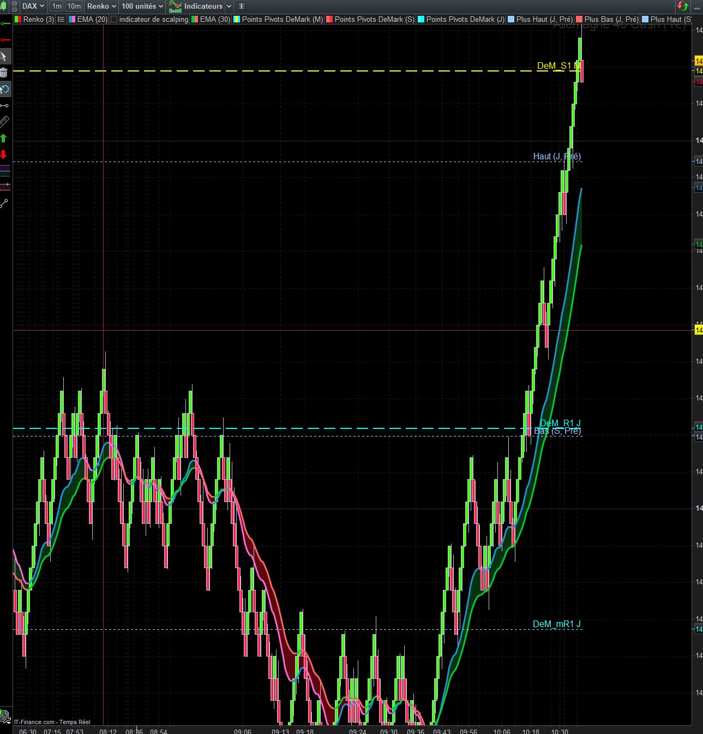Image resolution: width=703 pixels, height=734 pixels.
Task: Click the red swatch for DeMark (S)
Action: [329, 19]
